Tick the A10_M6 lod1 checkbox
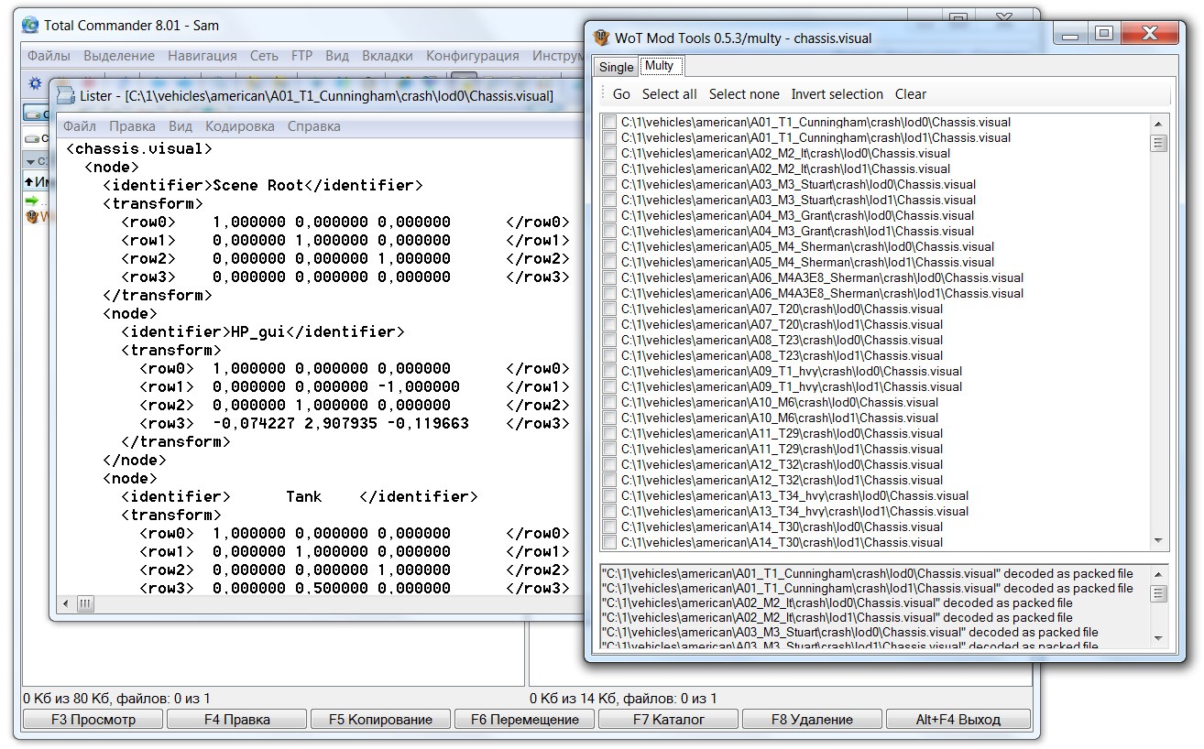The width and height of the screenshot is (1204, 749). 609,418
